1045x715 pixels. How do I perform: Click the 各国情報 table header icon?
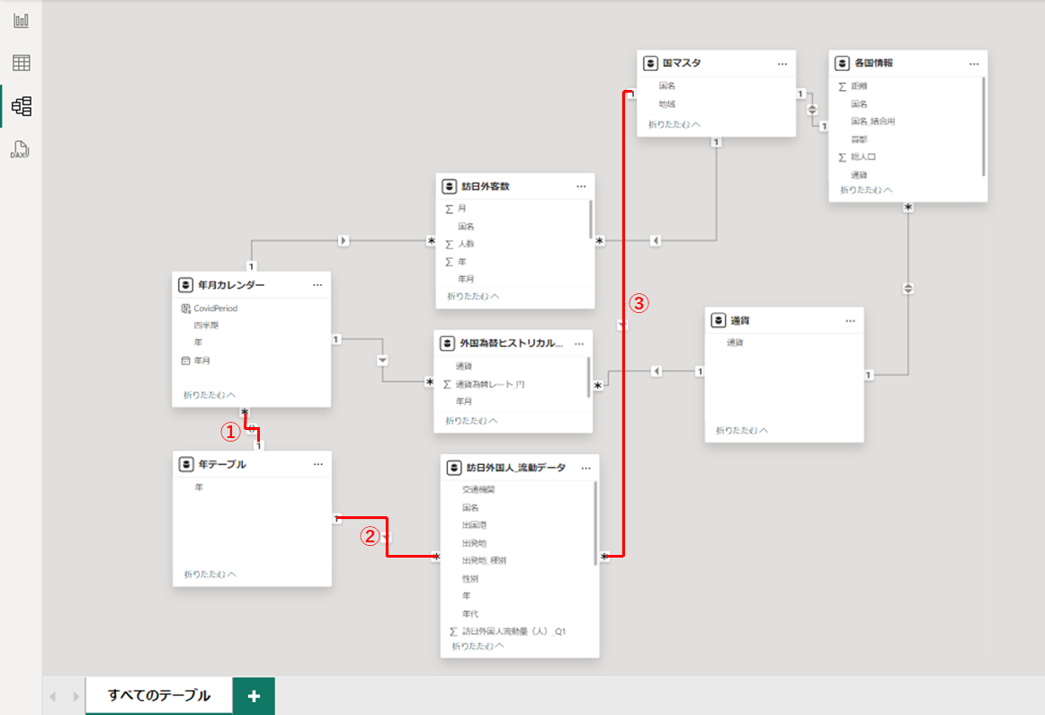(842, 63)
